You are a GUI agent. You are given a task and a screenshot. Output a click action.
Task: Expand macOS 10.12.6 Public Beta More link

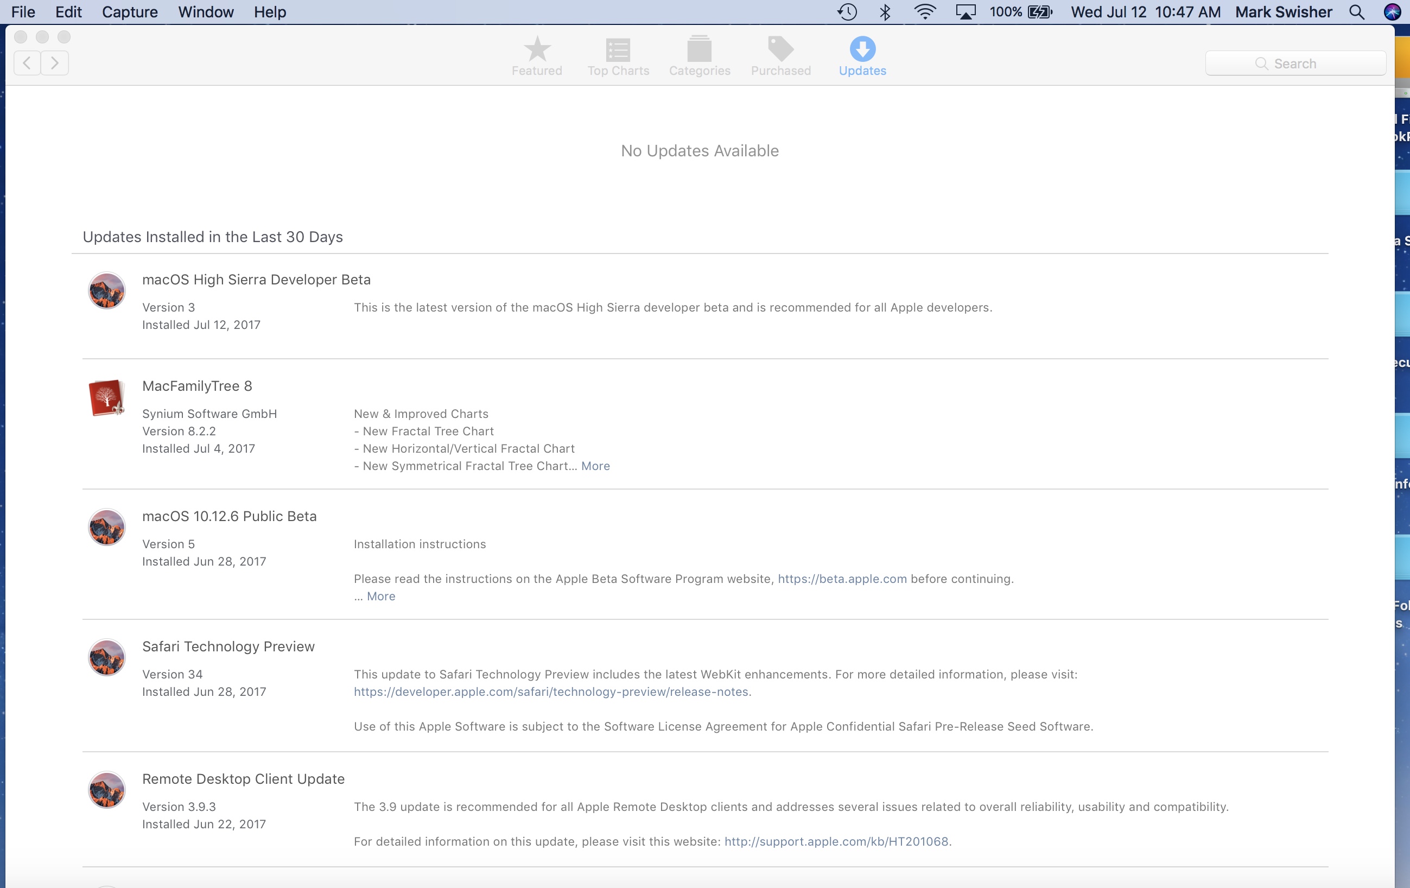click(x=380, y=597)
